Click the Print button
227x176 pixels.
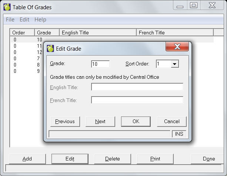[155, 159]
